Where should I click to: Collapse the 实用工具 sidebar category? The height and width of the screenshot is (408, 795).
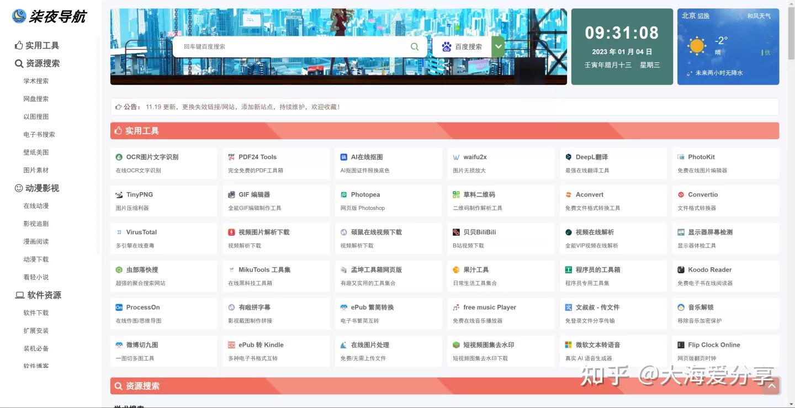point(35,45)
